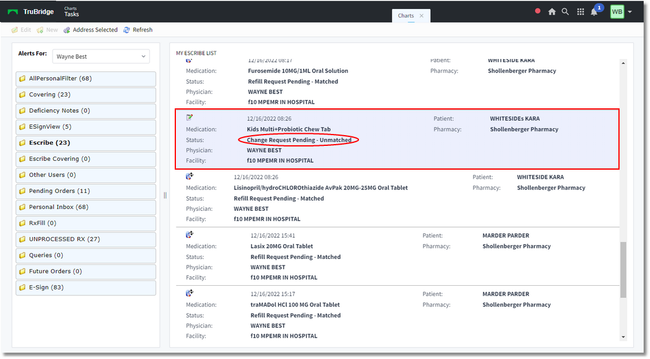Expand the user menu arrow beside WB
The height and width of the screenshot is (359, 650).
coord(630,11)
